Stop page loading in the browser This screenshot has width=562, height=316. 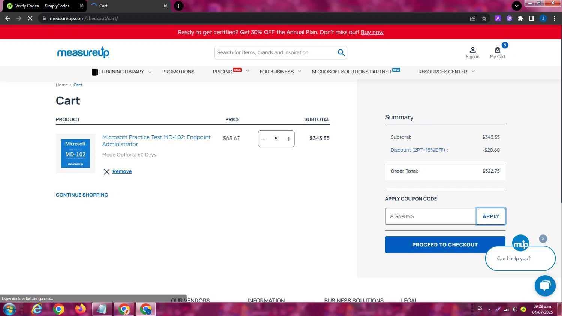(30, 18)
